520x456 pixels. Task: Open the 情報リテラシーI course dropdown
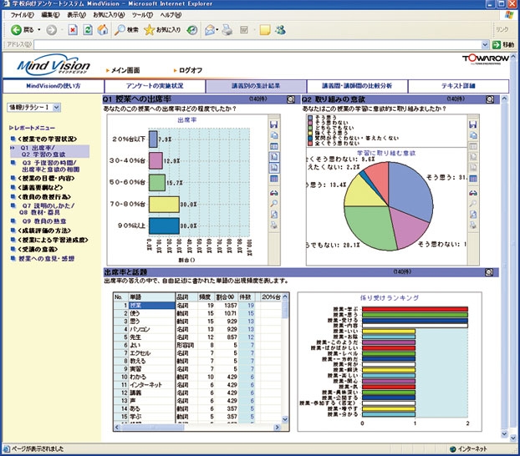[54, 107]
